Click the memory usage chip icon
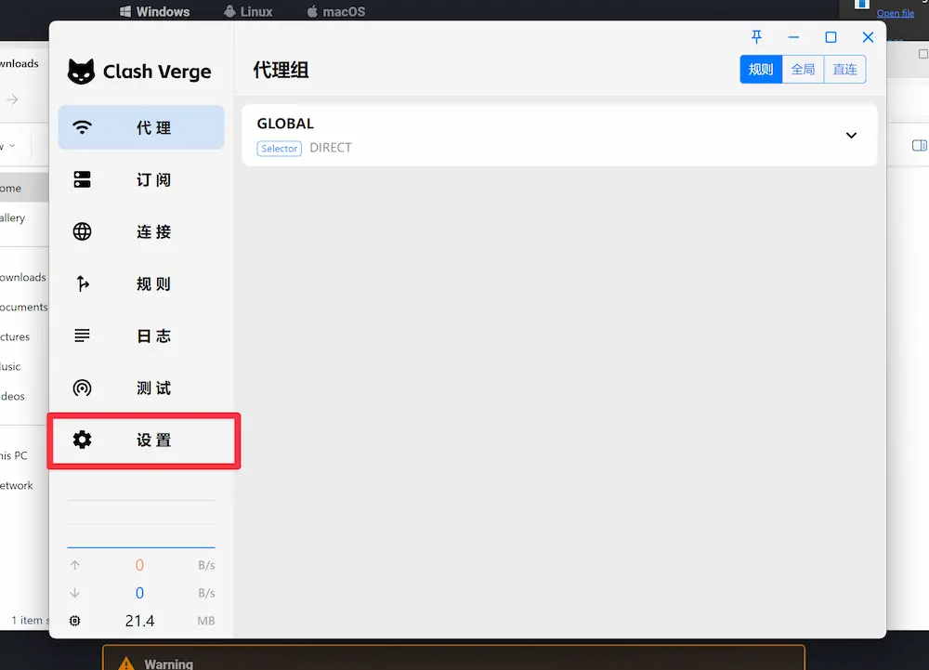Screen dimensions: 929x670 tap(75, 621)
